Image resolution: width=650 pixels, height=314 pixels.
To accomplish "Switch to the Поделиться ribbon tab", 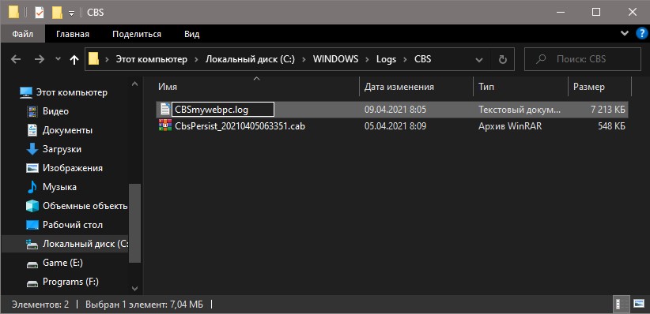I will coord(136,34).
